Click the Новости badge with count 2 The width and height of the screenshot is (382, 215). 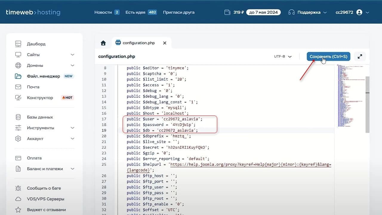(117, 12)
